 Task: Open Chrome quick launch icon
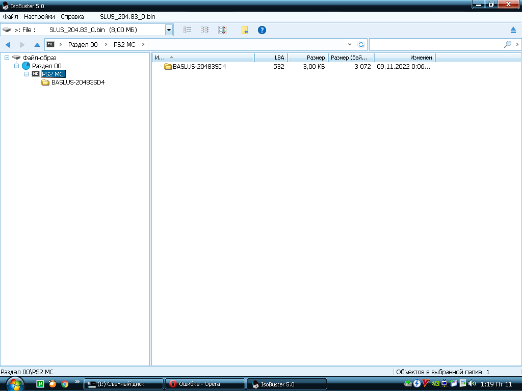tap(65, 384)
